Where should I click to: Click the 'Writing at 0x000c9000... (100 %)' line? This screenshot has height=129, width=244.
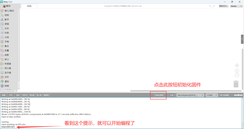click(16, 112)
